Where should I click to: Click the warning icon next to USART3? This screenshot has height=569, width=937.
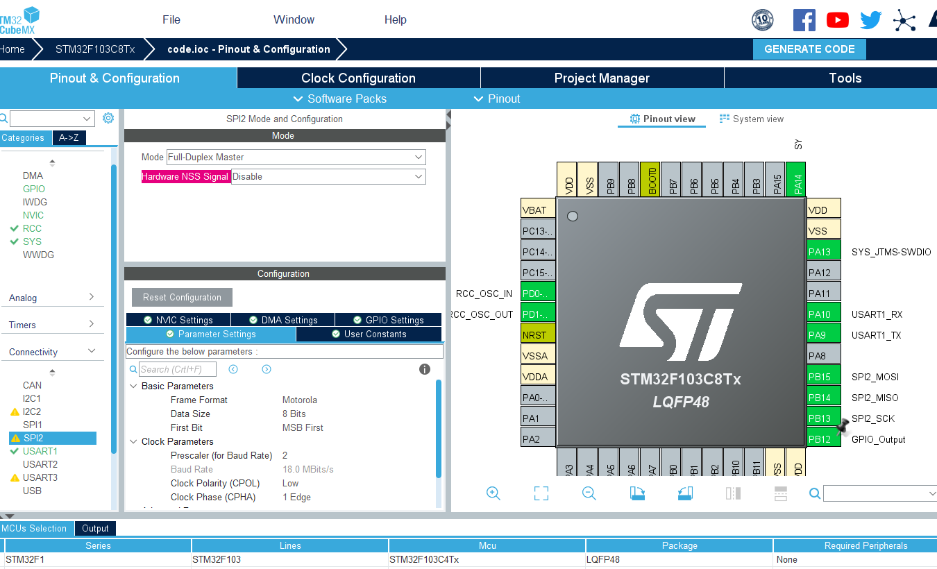15,477
